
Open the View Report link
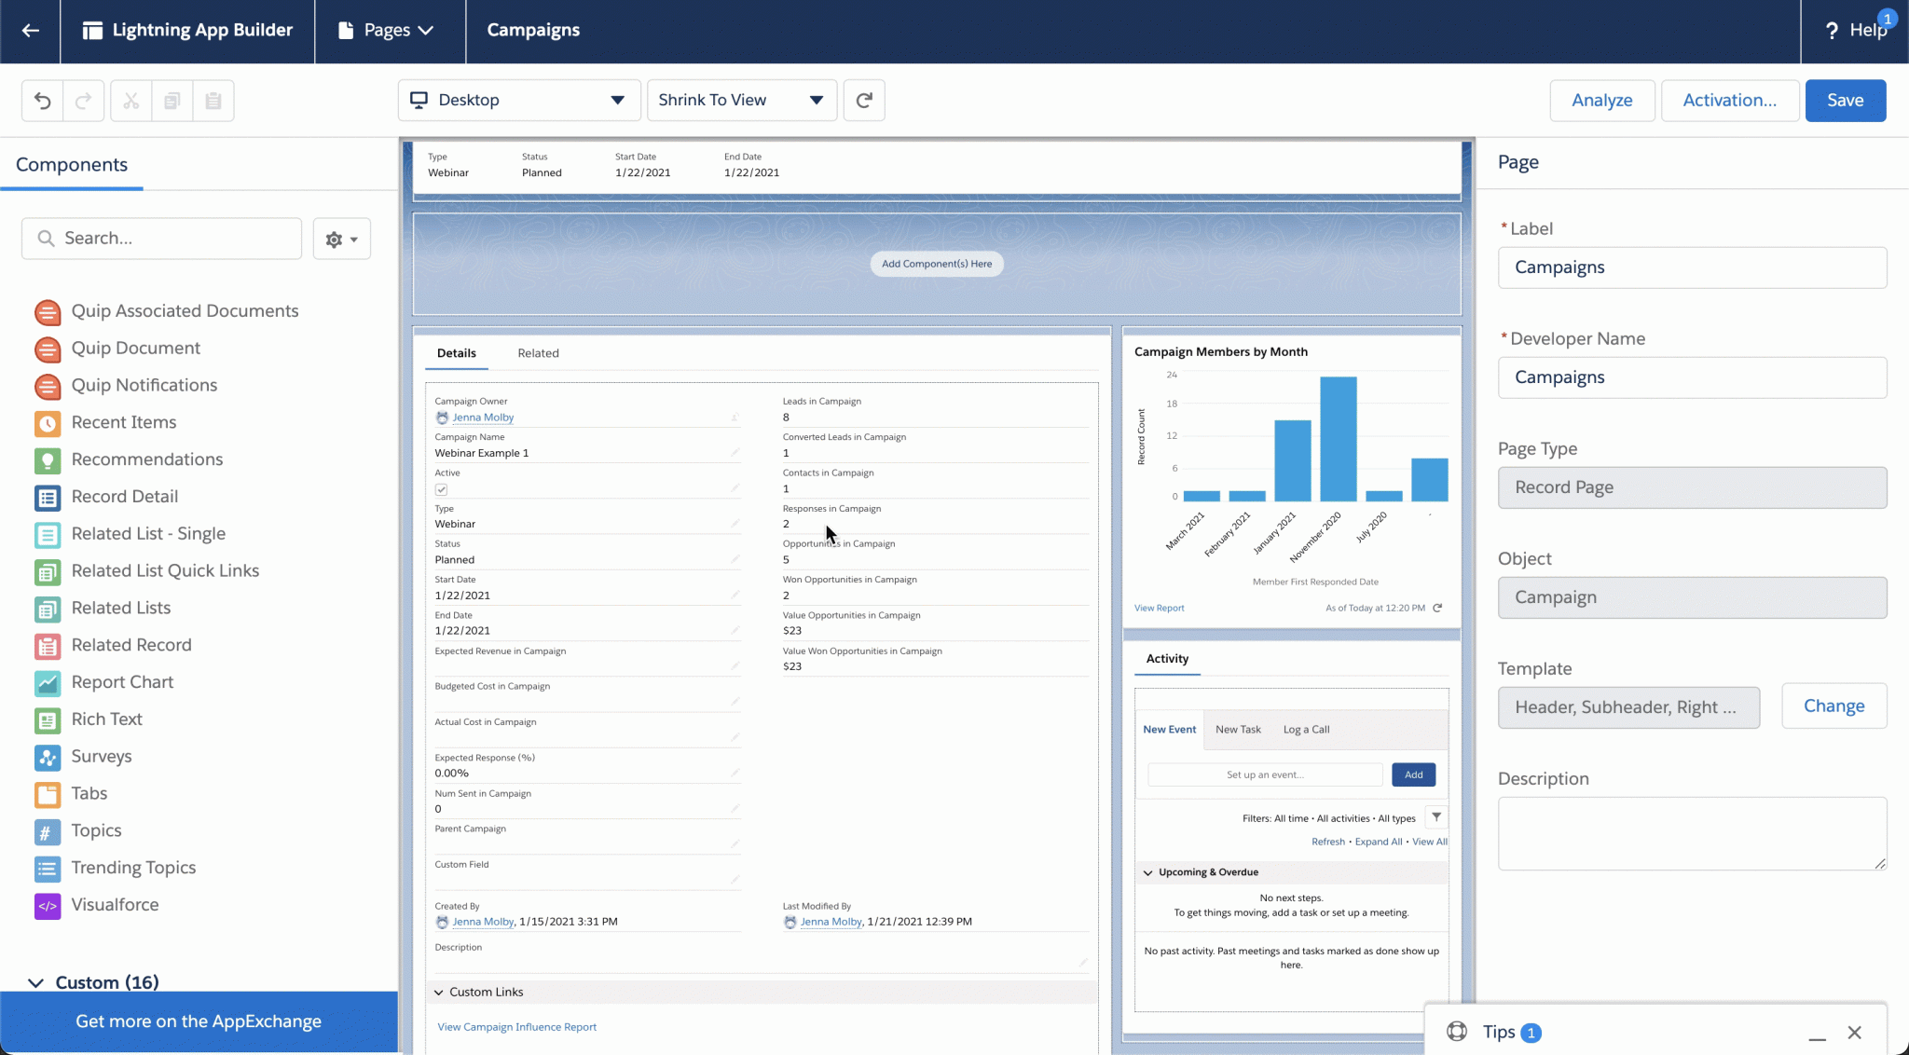(1159, 608)
